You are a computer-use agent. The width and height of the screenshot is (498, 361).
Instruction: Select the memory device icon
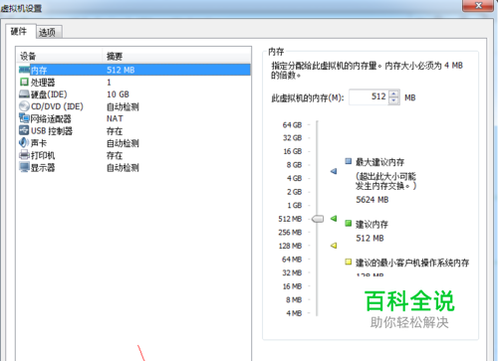pos(24,70)
